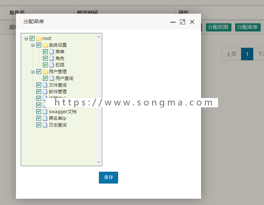
Task: Maximize the 分配菜单 dialog
Action: click(183, 22)
